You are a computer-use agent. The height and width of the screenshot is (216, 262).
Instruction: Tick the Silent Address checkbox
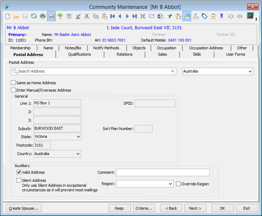click(19, 180)
